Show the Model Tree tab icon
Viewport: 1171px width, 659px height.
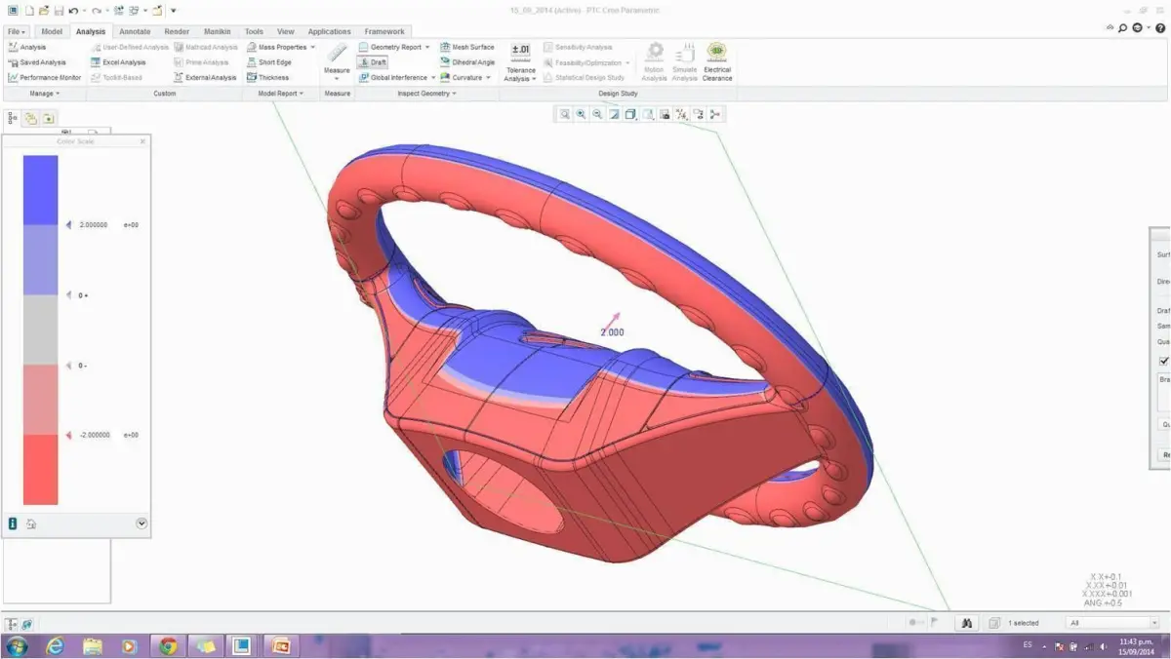click(13, 118)
